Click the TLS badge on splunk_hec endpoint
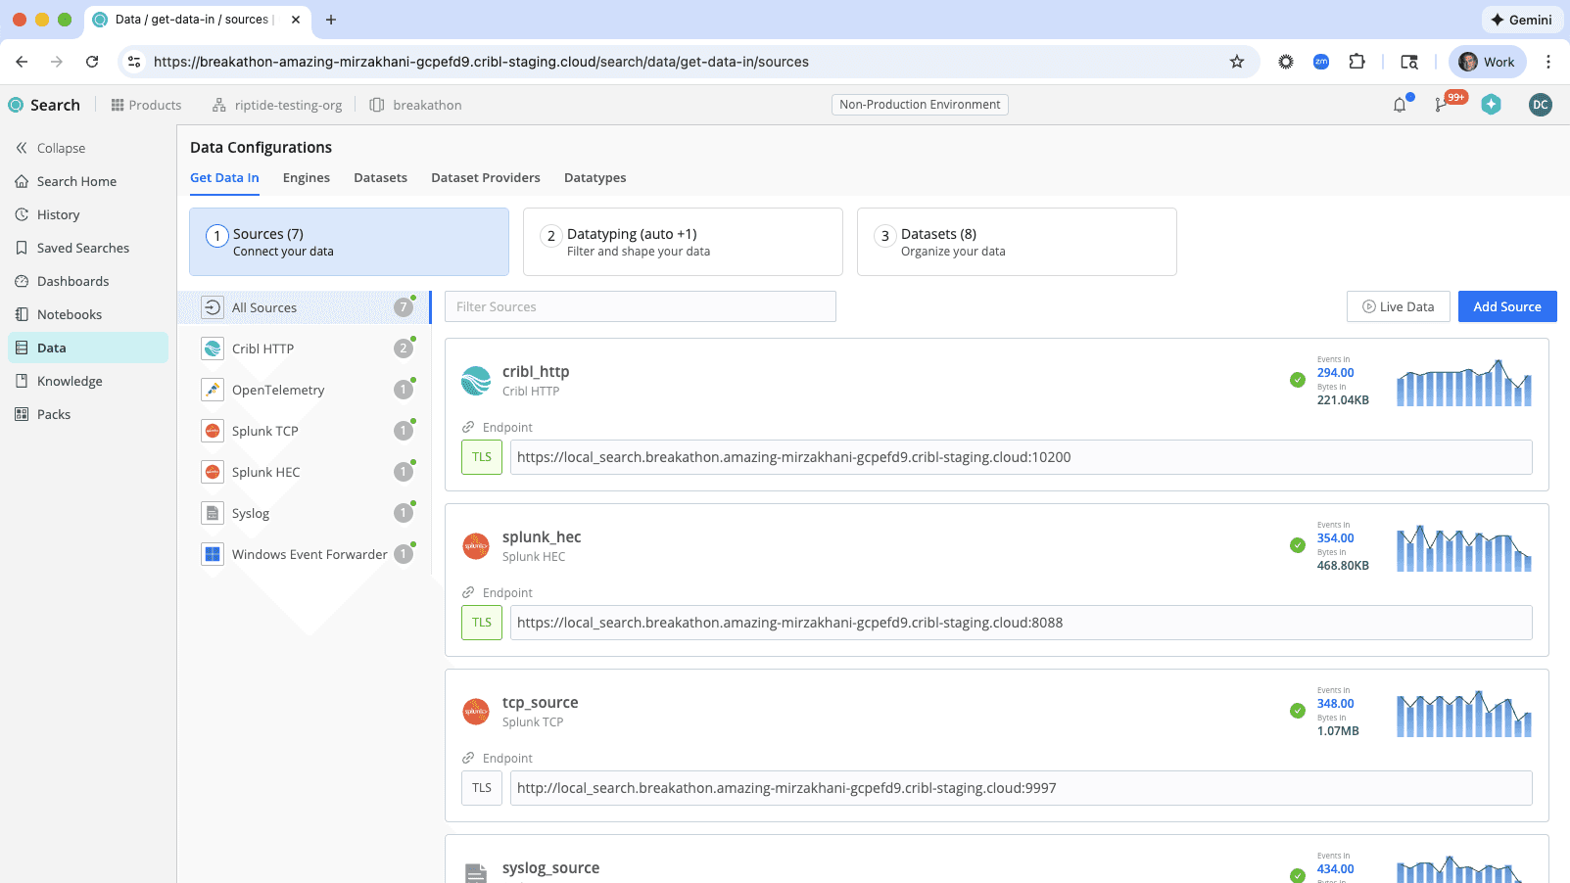Screen dimensions: 1570x883 [481, 622]
